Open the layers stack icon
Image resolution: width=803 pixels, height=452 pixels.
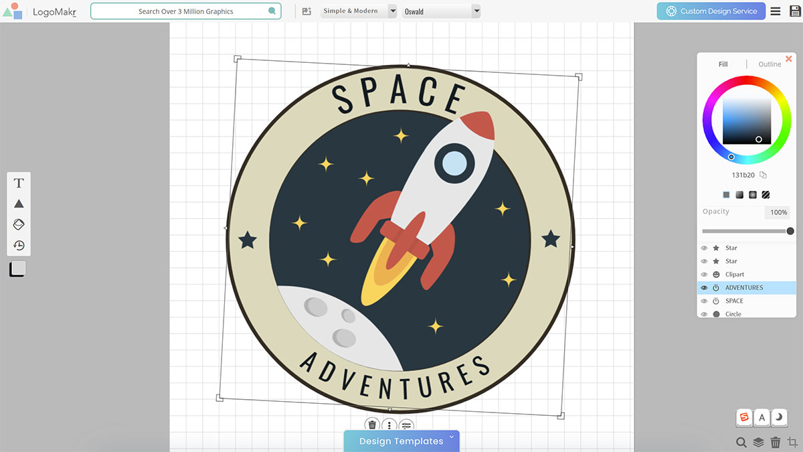(758, 442)
